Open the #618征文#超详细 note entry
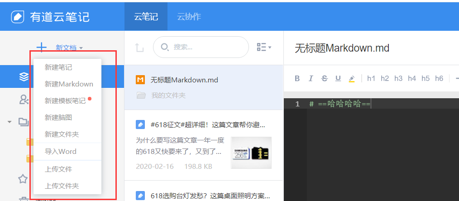Viewport: 459px width, 201px height. tap(204, 145)
